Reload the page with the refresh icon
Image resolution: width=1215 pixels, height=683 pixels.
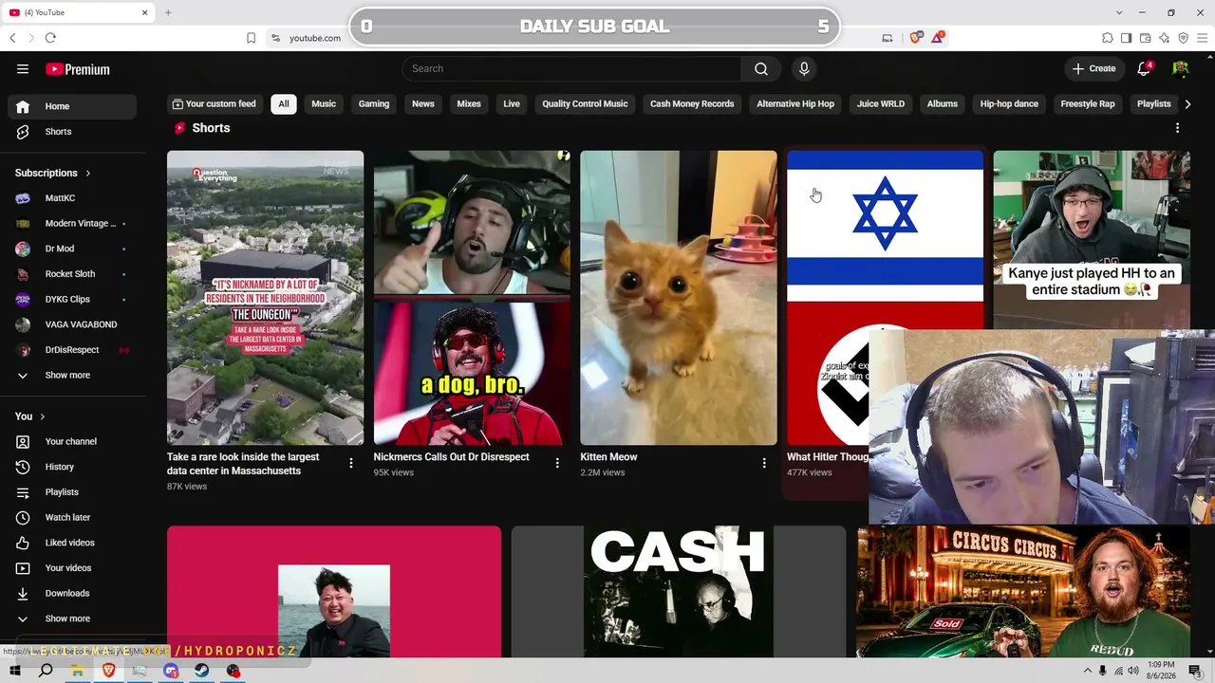(50, 38)
